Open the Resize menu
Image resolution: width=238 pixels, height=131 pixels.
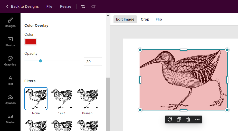pos(66,6)
